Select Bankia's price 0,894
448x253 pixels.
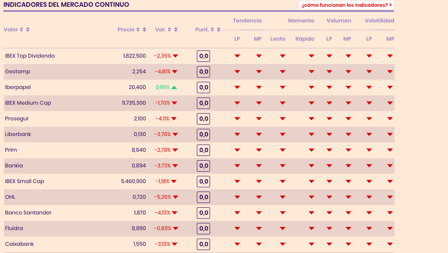139,166
